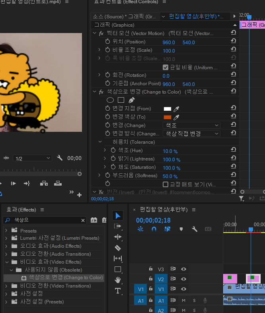Open program monitor settings wrench
This screenshot has width=265, height=313.
coord(60,158)
